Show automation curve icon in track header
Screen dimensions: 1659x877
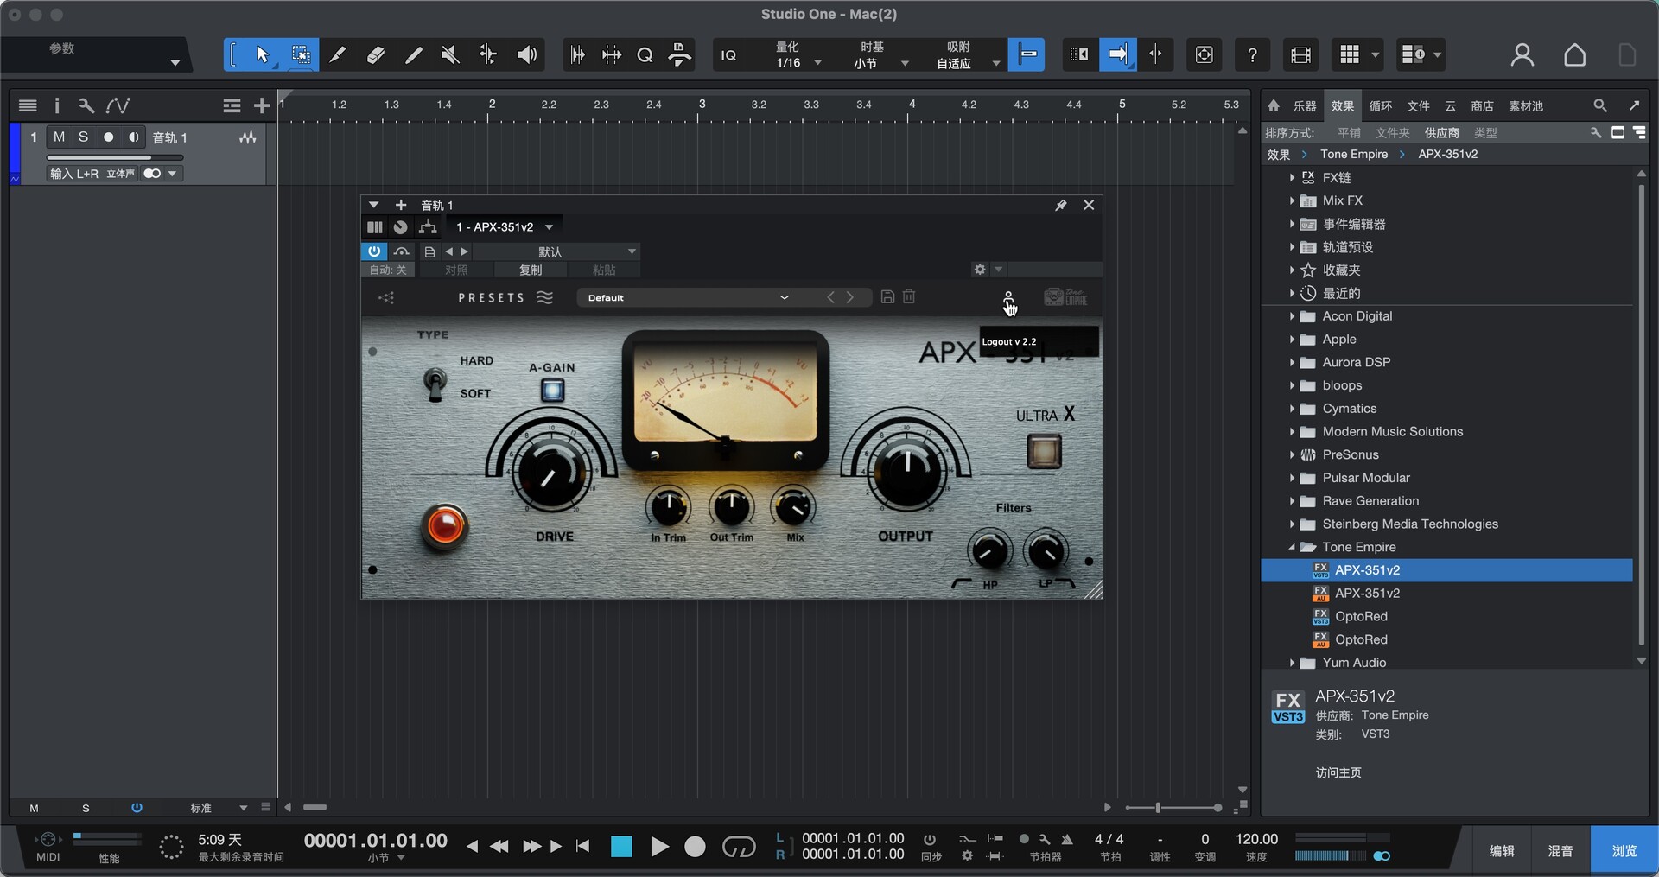click(118, 105)
